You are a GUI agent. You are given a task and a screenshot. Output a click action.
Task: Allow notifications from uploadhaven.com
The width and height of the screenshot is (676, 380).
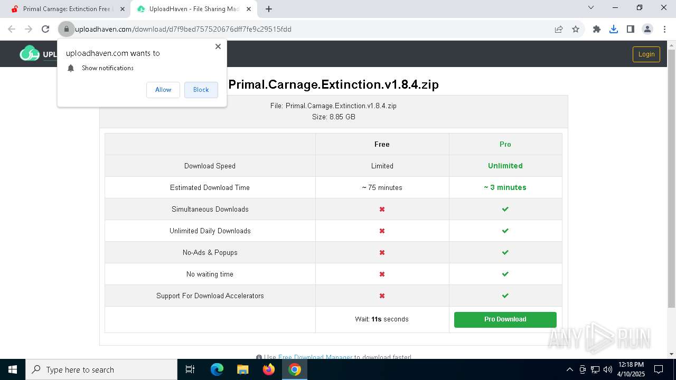(x=163, y=90)
